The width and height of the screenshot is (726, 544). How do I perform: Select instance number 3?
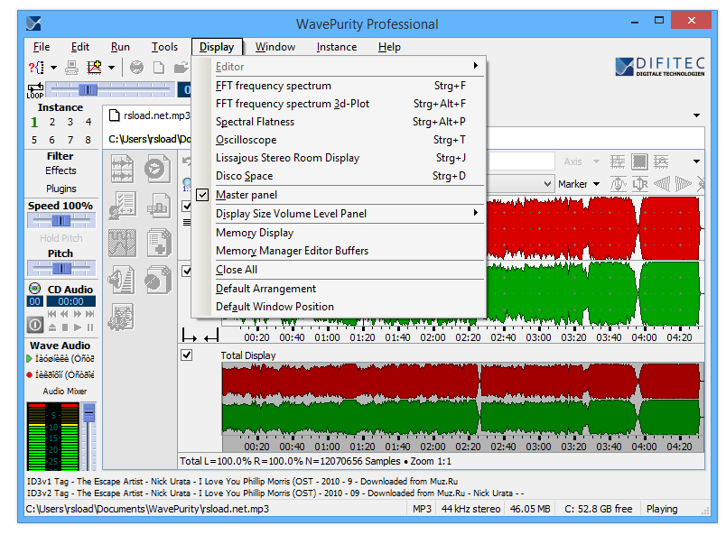(70, 122)
